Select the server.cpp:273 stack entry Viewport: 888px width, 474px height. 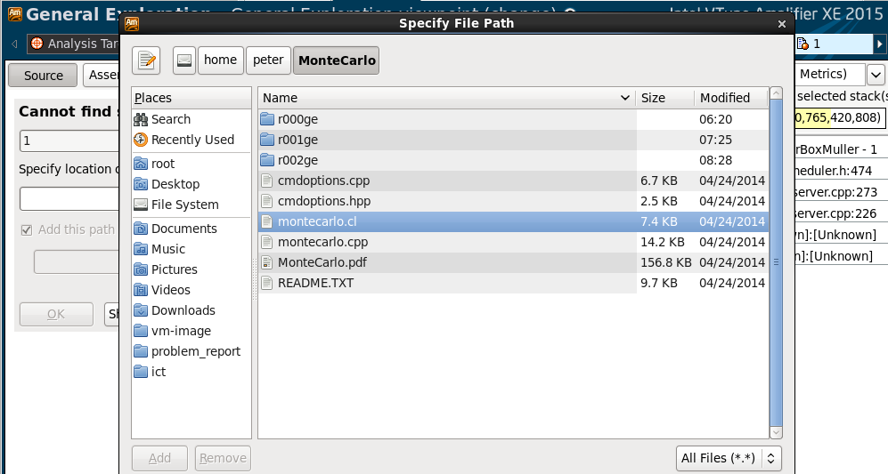coord(835,192)
